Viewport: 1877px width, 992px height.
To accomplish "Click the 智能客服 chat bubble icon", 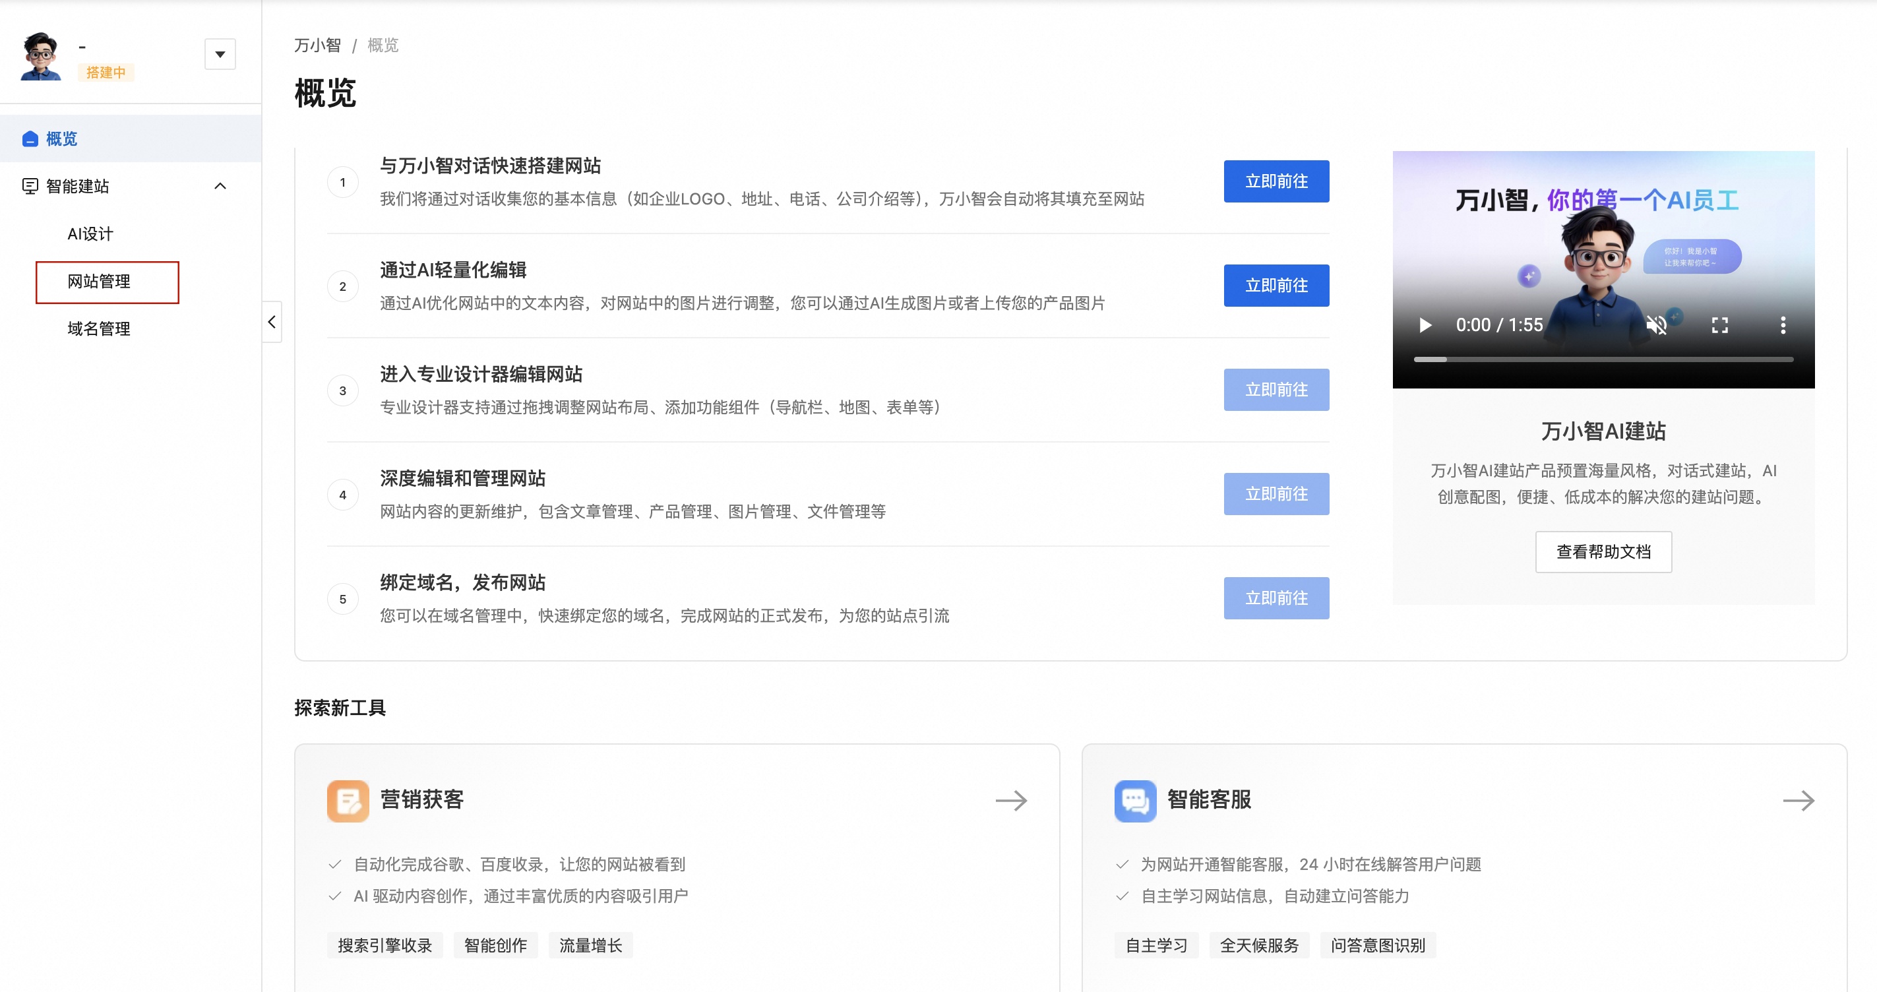I will (1134, 800).
